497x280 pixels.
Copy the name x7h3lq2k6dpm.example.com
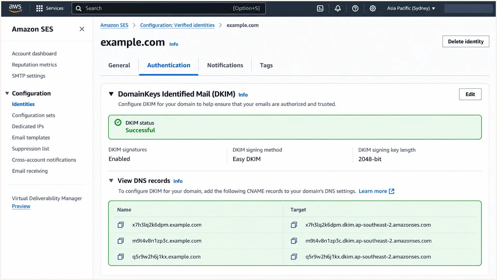pyautogui.click(x=121, y=225)
